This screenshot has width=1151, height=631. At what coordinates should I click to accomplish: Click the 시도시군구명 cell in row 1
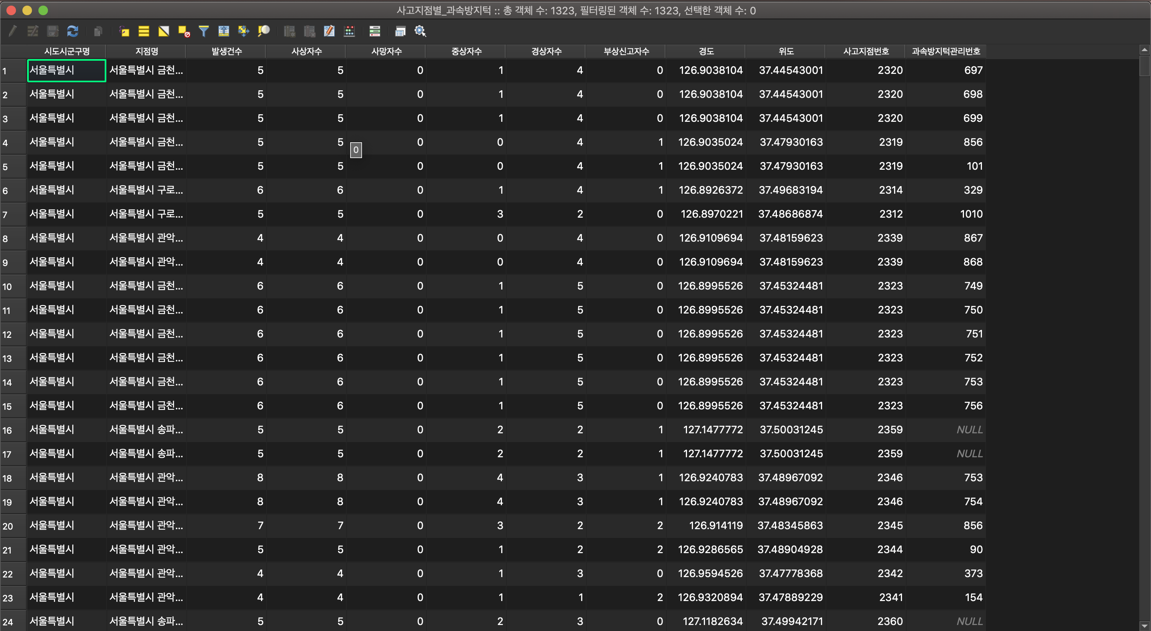point(67,71)
